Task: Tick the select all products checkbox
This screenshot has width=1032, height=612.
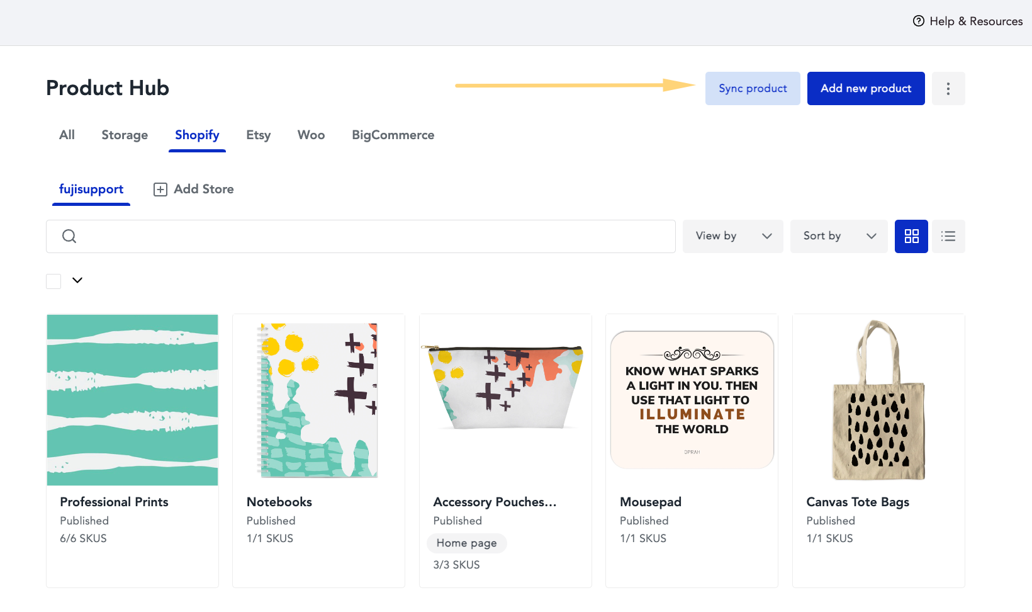Action: click(x=53, y=281)
